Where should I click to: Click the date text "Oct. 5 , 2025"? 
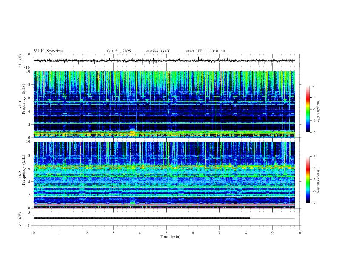pyautogui.click(x=119, y=51)
